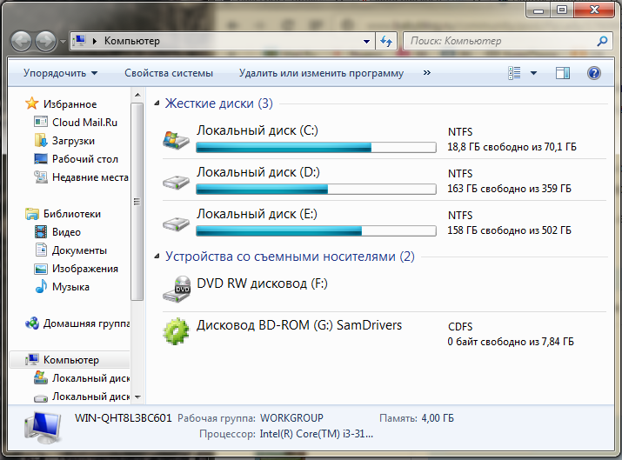
Task: Click the Локальный диск (C:) label
Action: point(257,130)
